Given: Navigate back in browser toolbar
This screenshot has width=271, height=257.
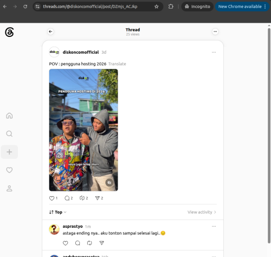Looking at the screenshot, I should coord(5,7).
